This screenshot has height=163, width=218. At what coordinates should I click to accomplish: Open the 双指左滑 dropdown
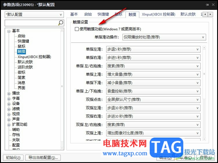(153, 108)
